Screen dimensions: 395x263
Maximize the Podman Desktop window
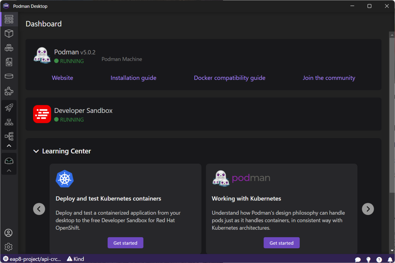[369, 6]
